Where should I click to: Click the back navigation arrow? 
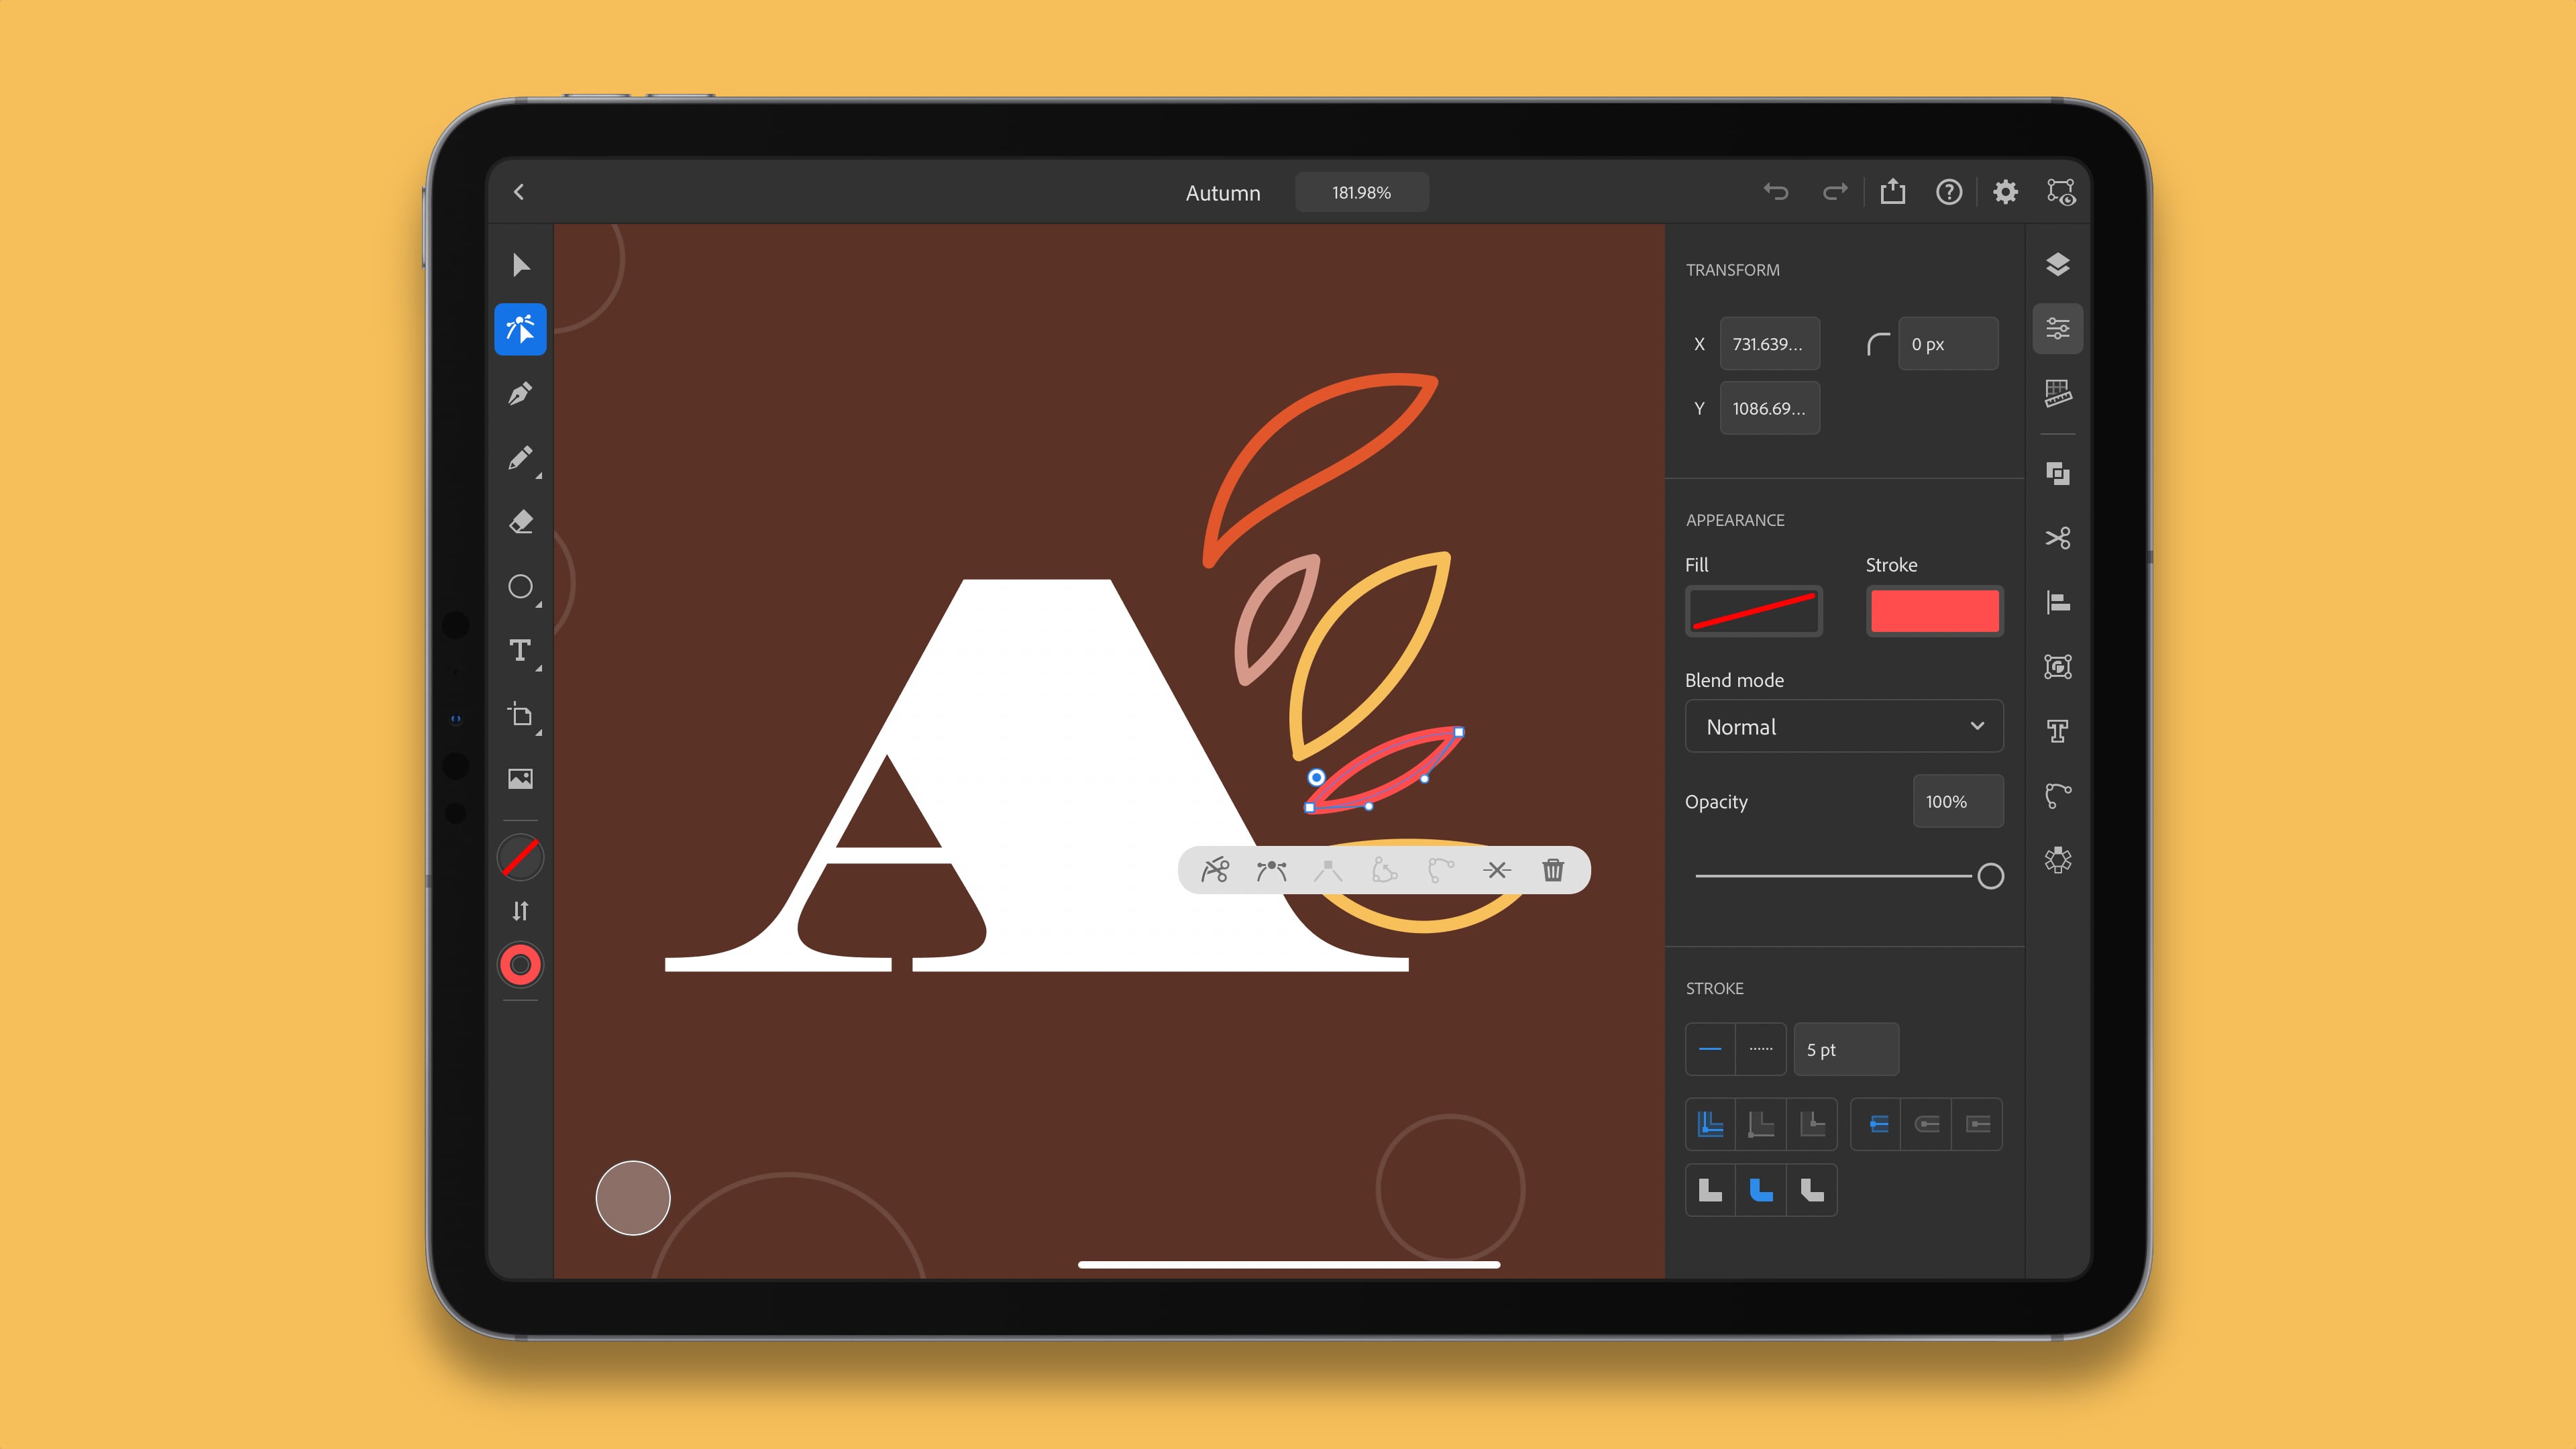coord(519,191)
